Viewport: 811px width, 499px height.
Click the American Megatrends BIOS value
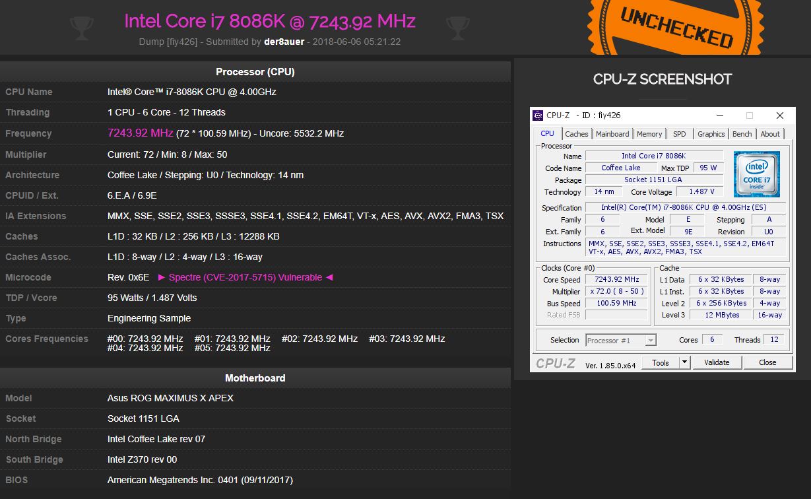pyautogui.click(x=200, y=480)
